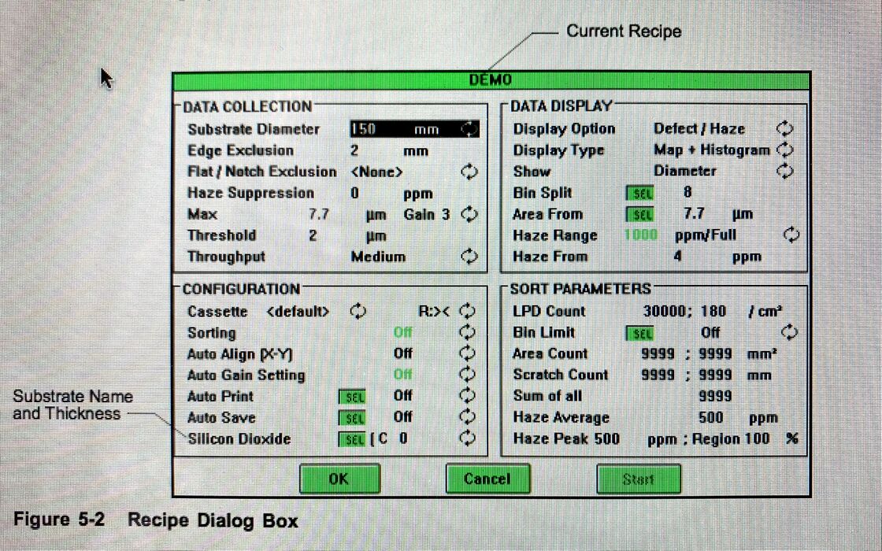Image resolution: width=882 pixels, height=551 pixels.
Task: Cycle Display Type Map + Histogram
Action: [784, 150]
